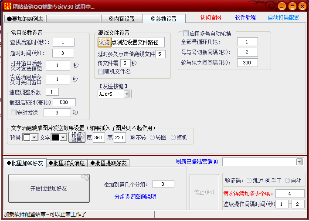
Task: Edit the 传文件需 seconds field
Action: [x=126, y=63]
